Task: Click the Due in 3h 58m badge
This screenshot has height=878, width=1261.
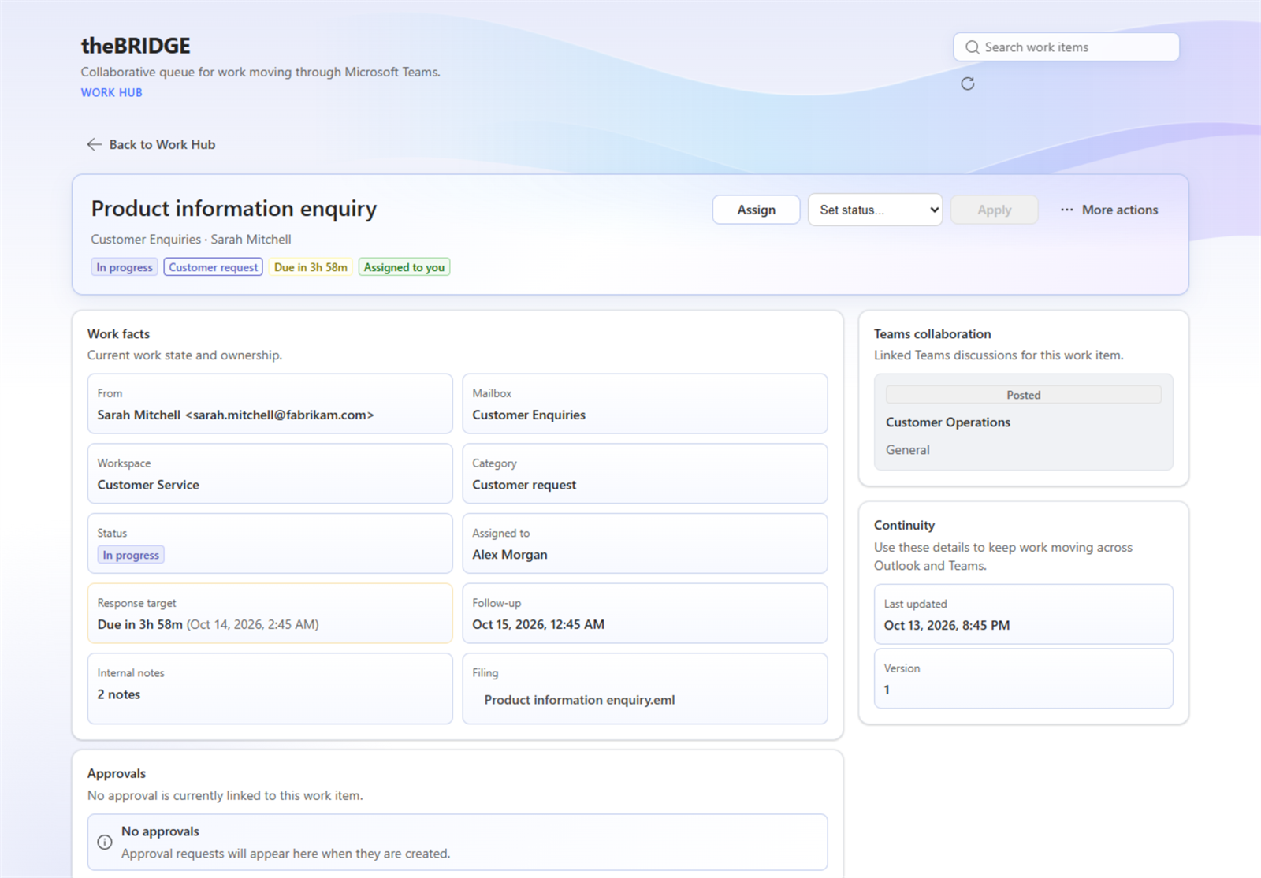Action: pos(311,267)
